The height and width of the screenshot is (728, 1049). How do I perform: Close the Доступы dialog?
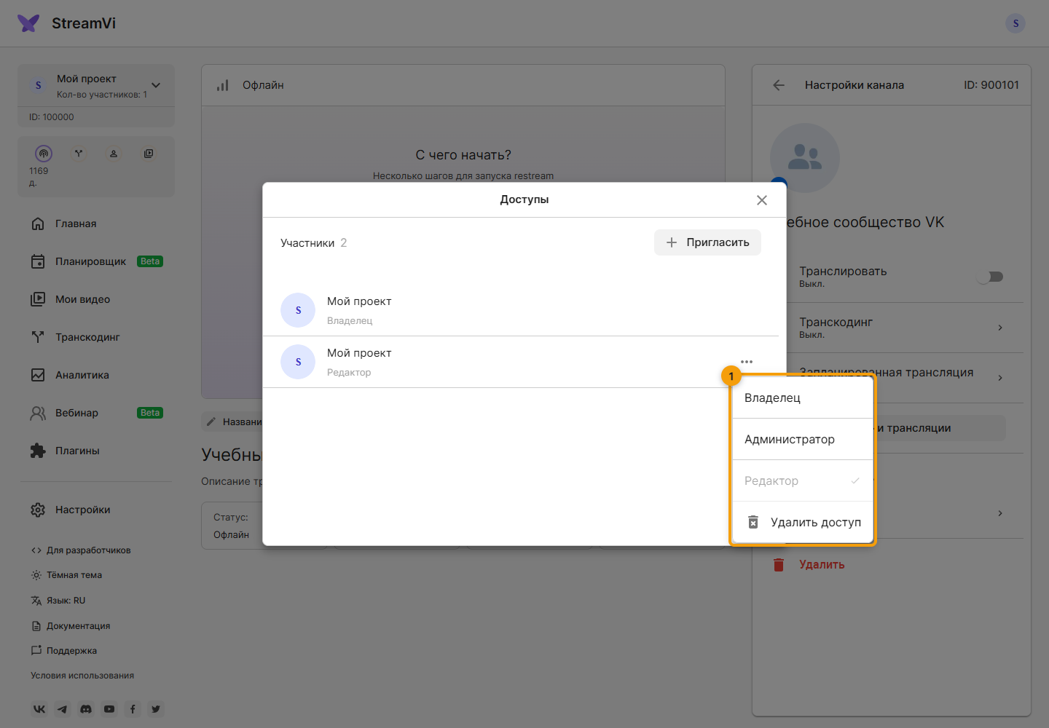click(762, 200)
